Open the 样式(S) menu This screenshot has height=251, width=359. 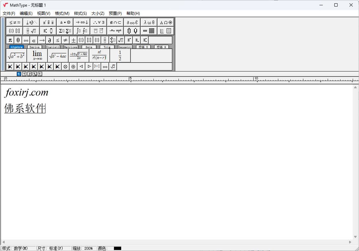click(80, 13)
